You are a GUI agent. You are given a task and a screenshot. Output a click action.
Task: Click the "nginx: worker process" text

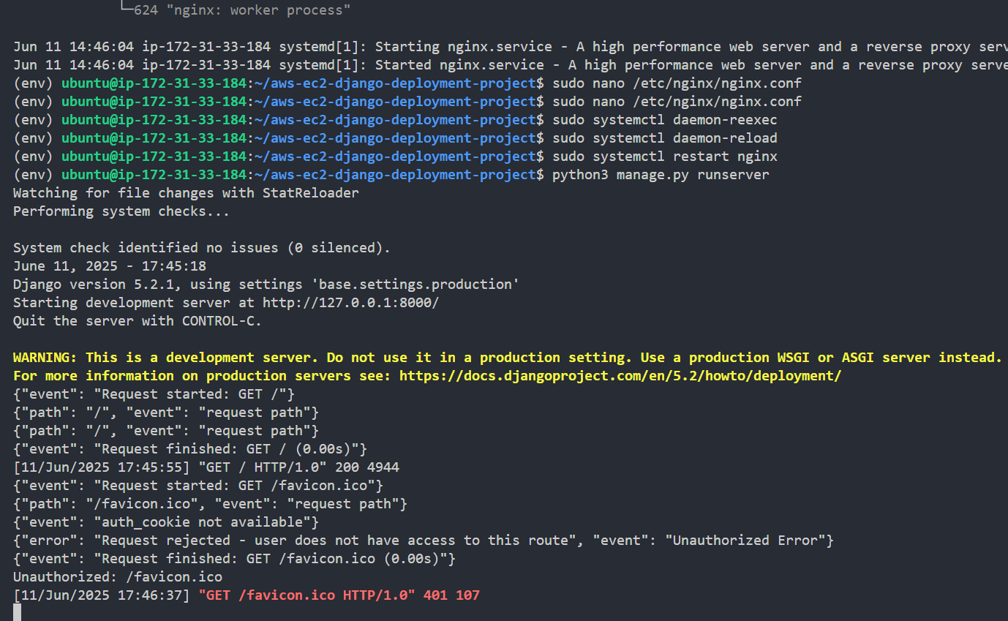pos(242,10)
